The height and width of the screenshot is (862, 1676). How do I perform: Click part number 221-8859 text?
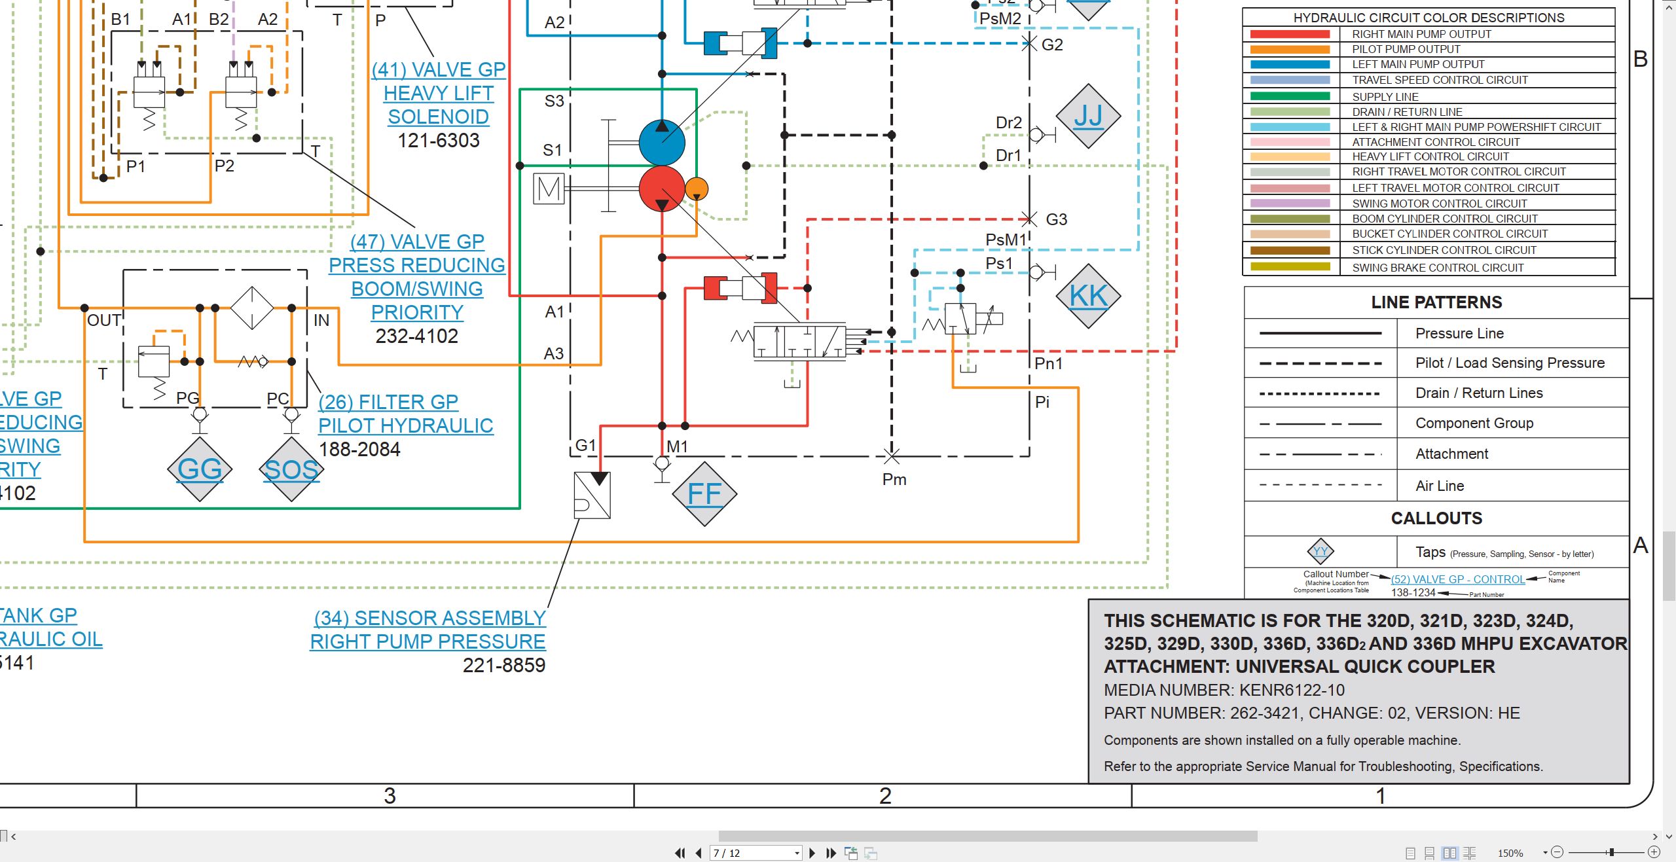point(504,665)
